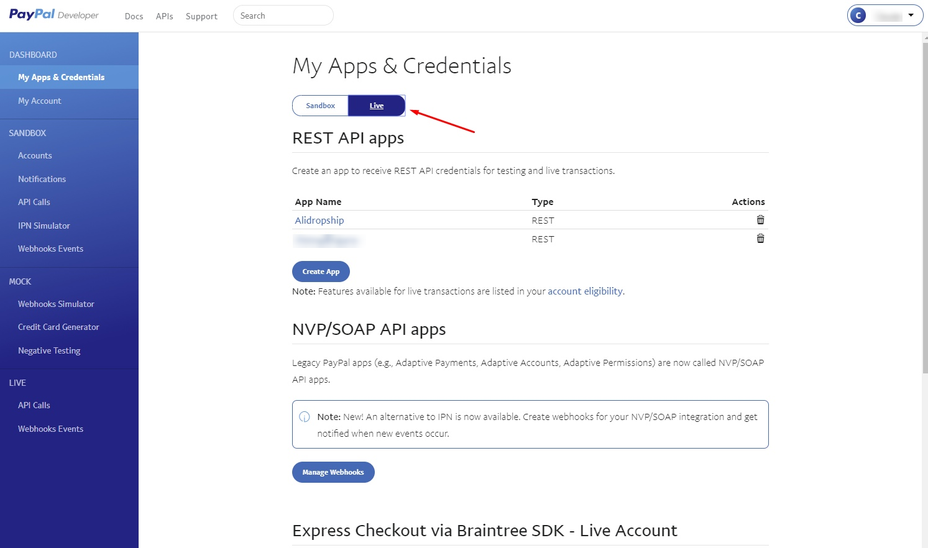Click the info icon in the Note box

(305, 417)
